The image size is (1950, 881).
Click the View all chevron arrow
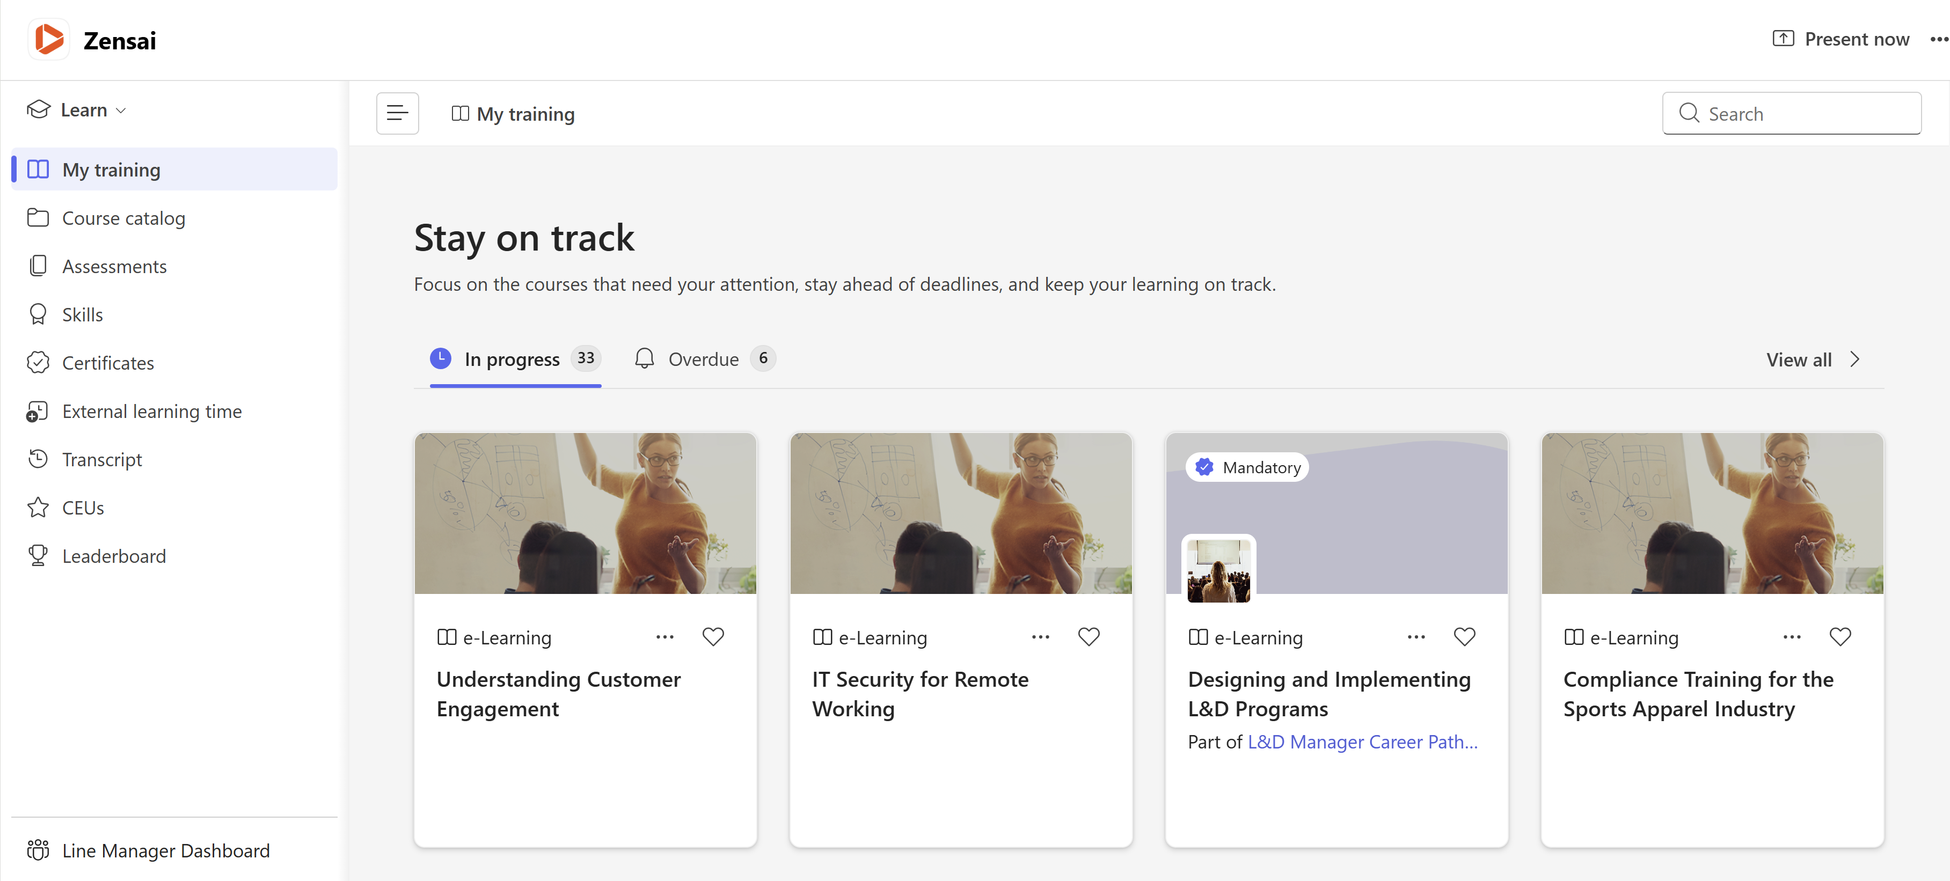(1854, 360)
